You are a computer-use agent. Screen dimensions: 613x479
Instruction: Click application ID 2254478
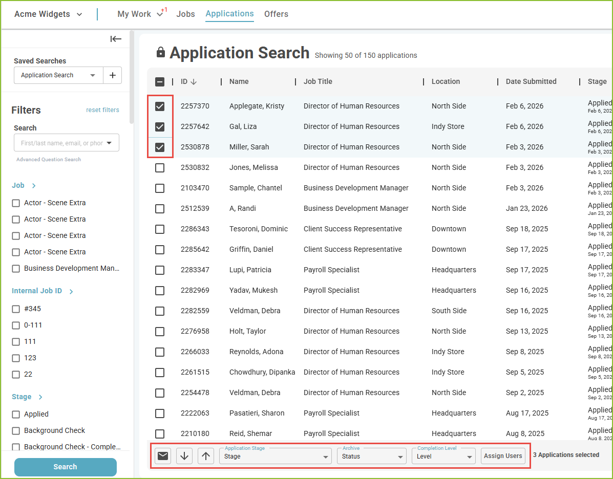click(195, 393)
